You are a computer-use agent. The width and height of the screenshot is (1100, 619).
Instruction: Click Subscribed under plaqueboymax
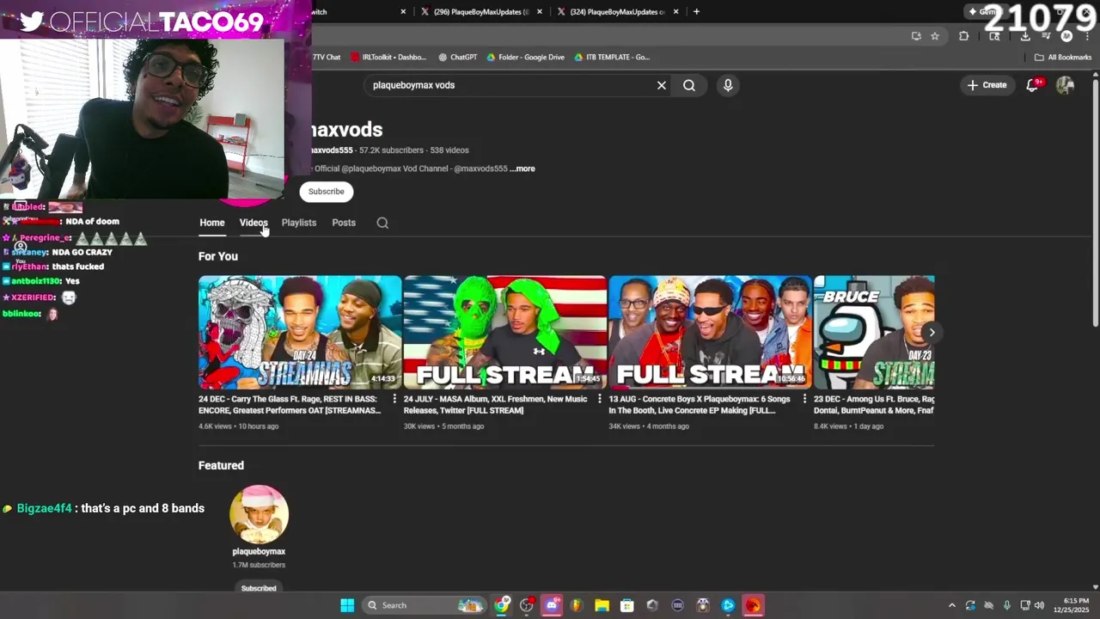(259, 588)
